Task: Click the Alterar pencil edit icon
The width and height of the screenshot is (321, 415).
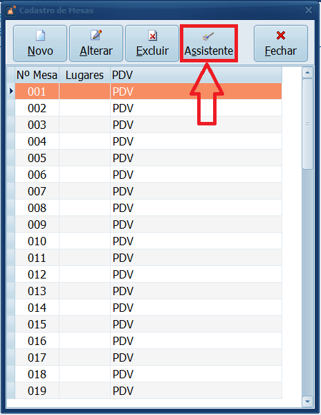Action: (96, 35)
